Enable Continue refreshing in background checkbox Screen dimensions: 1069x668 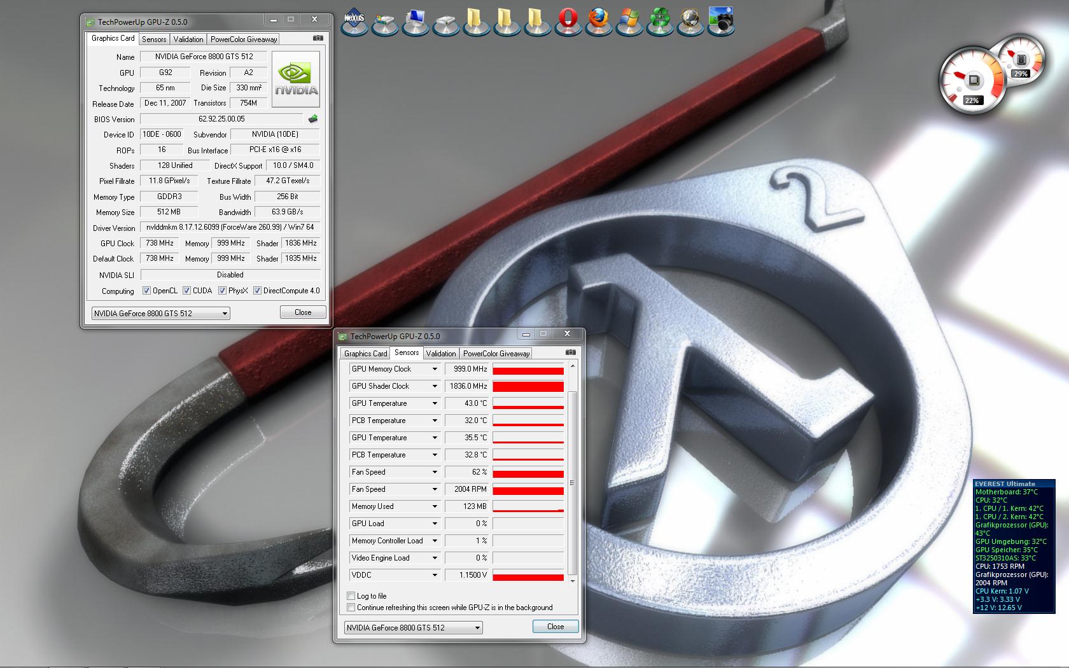tap(351, 608)
